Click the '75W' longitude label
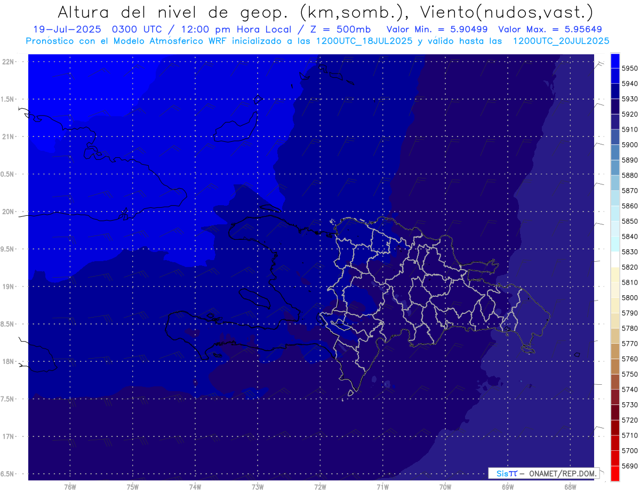Screen dimensions: 640x494 pyautogui.click(x=133, y=487)
